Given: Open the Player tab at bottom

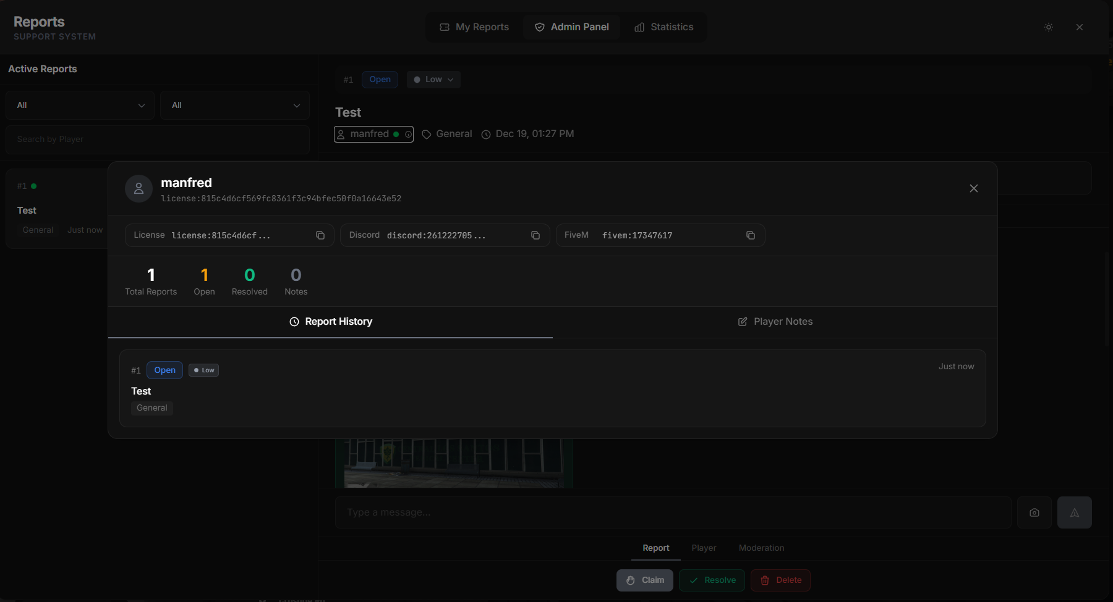Looking at the screenshot, I should (704, 548).
